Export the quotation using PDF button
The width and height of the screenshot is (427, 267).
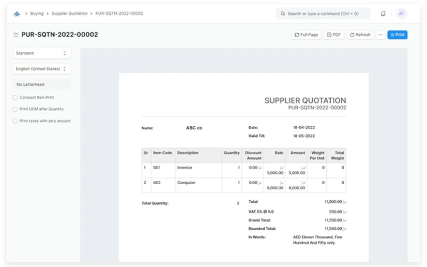(x=334, y=35)
